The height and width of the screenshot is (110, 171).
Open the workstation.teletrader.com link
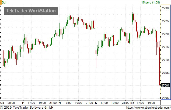tap(149, 108)
